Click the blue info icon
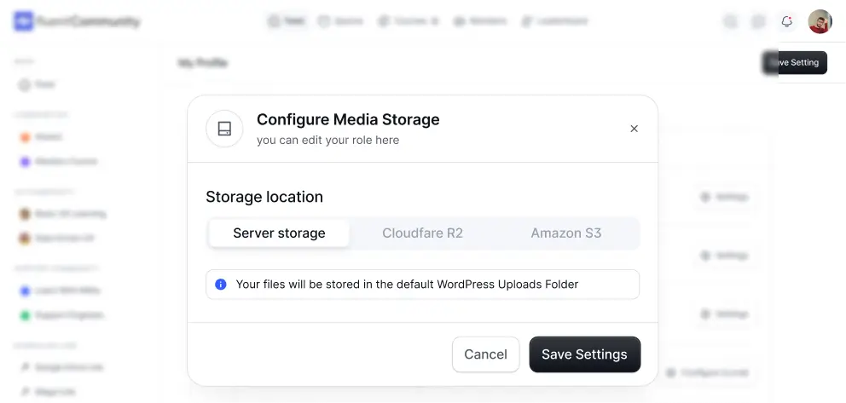 (221, 285)
